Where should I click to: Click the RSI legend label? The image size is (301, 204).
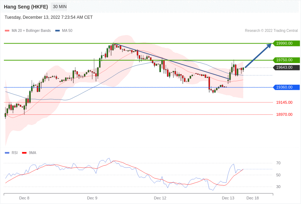coord(15,153)
